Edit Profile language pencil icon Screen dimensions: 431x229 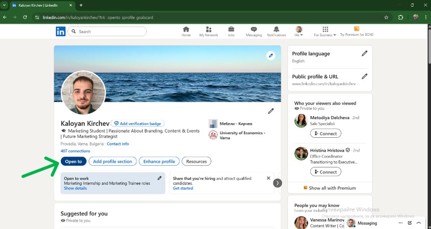coord(364,53)
